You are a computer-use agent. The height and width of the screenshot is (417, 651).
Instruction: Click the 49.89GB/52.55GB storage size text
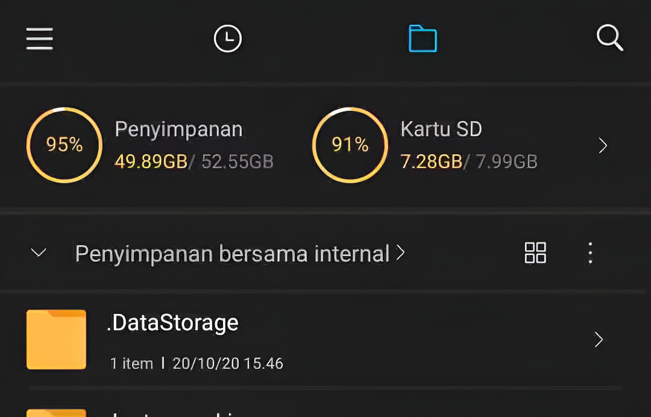point(194,161)
